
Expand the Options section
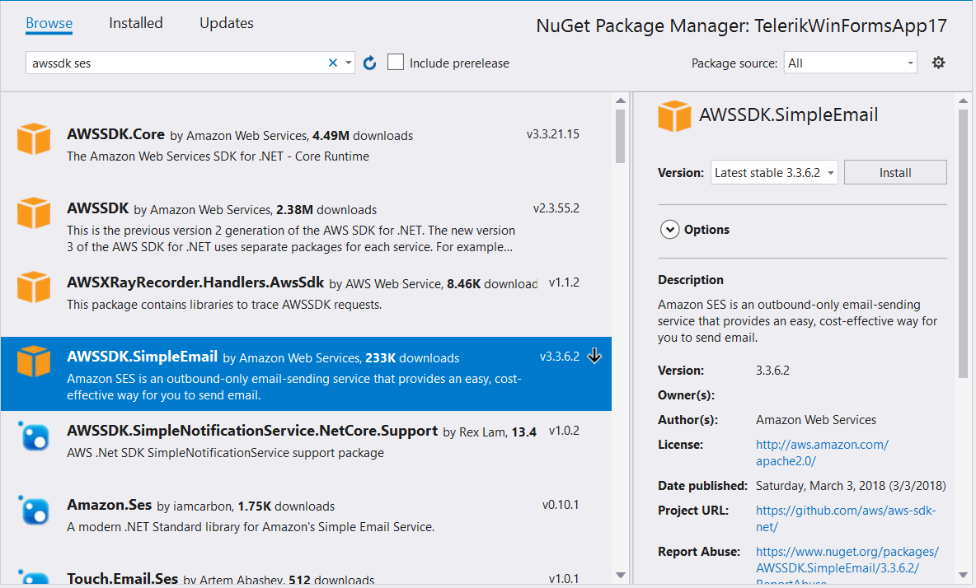click(670, 230)
